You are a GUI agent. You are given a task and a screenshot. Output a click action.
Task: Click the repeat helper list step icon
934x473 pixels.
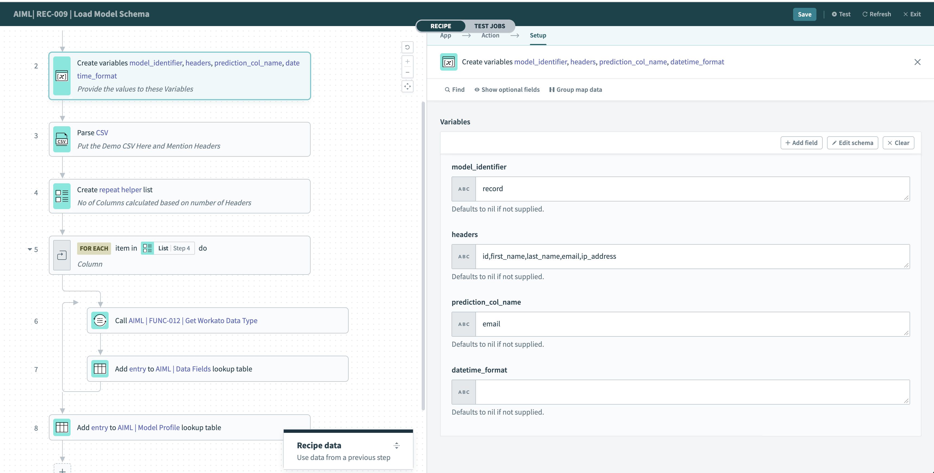(62, 196)
